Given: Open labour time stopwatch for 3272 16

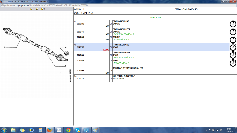Looking at the screenshot, I should [x=233, y=32].
